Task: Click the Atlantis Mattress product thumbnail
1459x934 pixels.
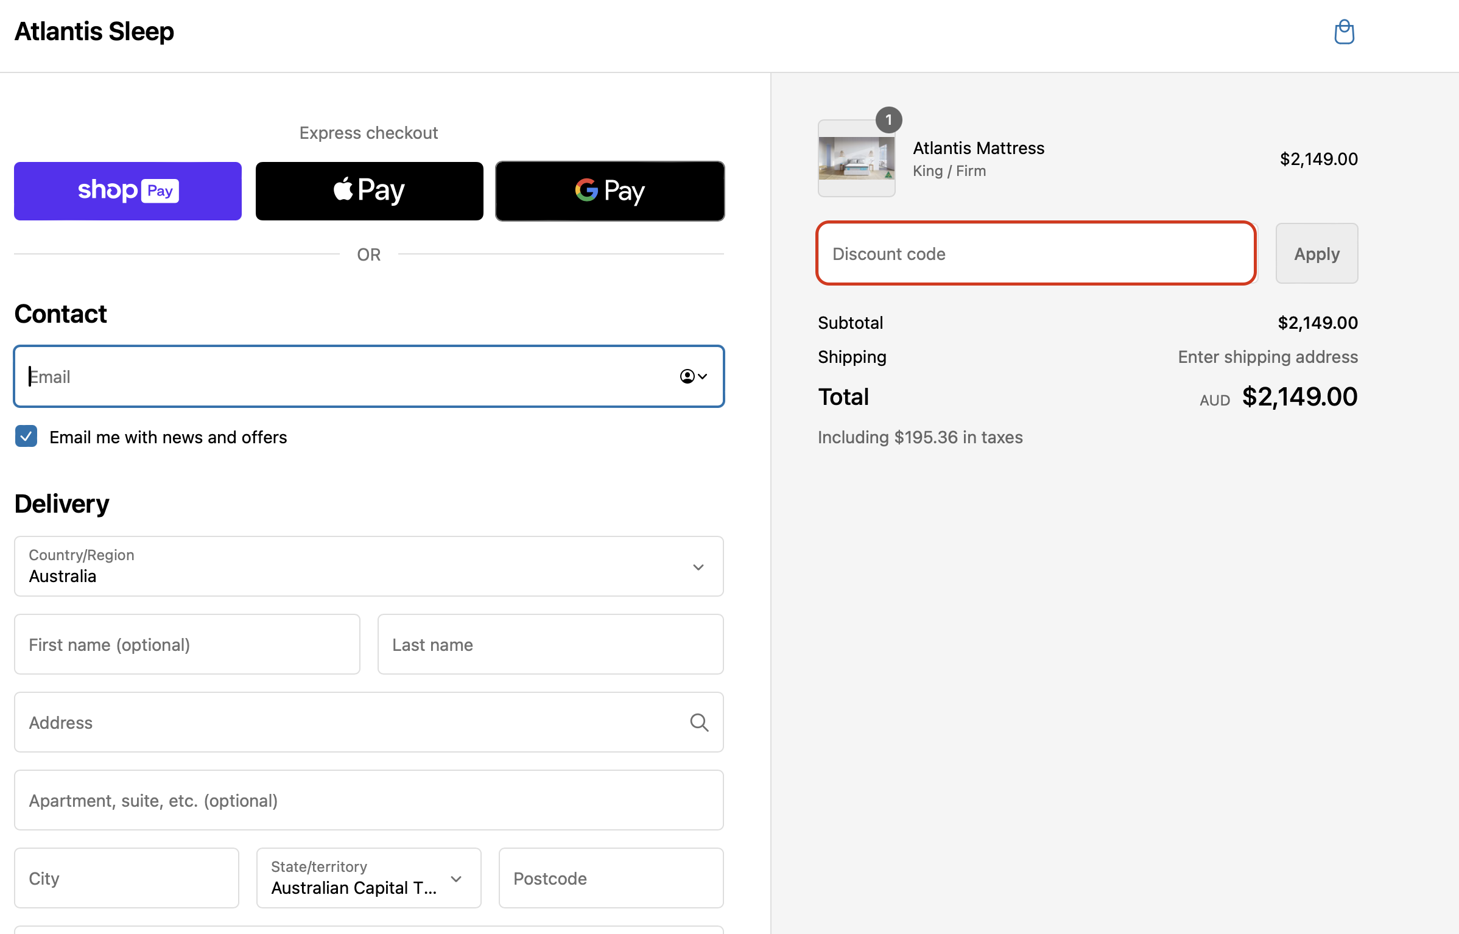Action: (856, 158)
